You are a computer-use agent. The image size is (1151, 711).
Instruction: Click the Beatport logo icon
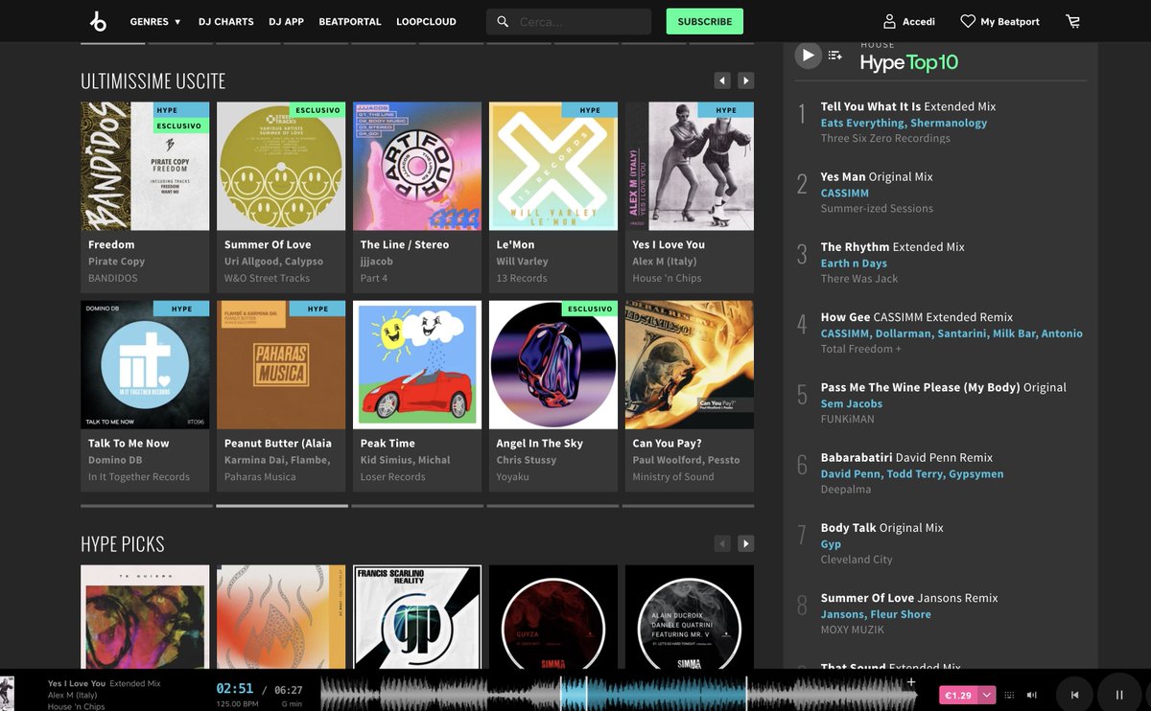(x=99, y=21)
